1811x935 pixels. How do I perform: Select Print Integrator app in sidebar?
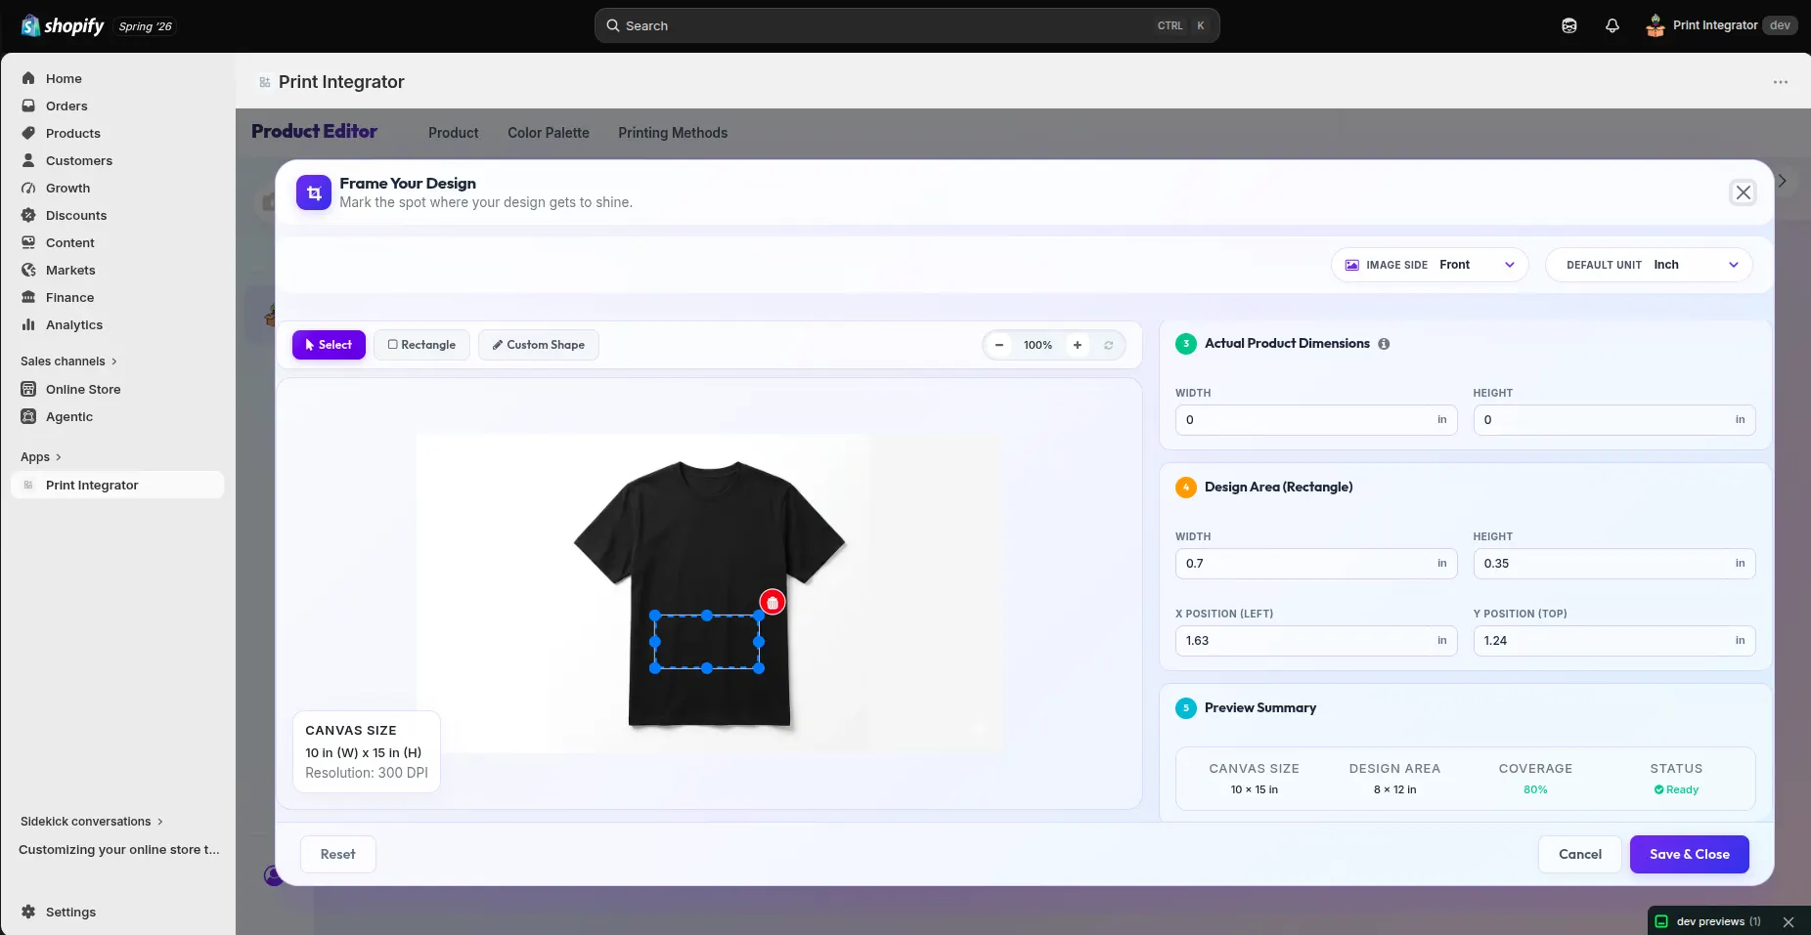coord(117,485)
